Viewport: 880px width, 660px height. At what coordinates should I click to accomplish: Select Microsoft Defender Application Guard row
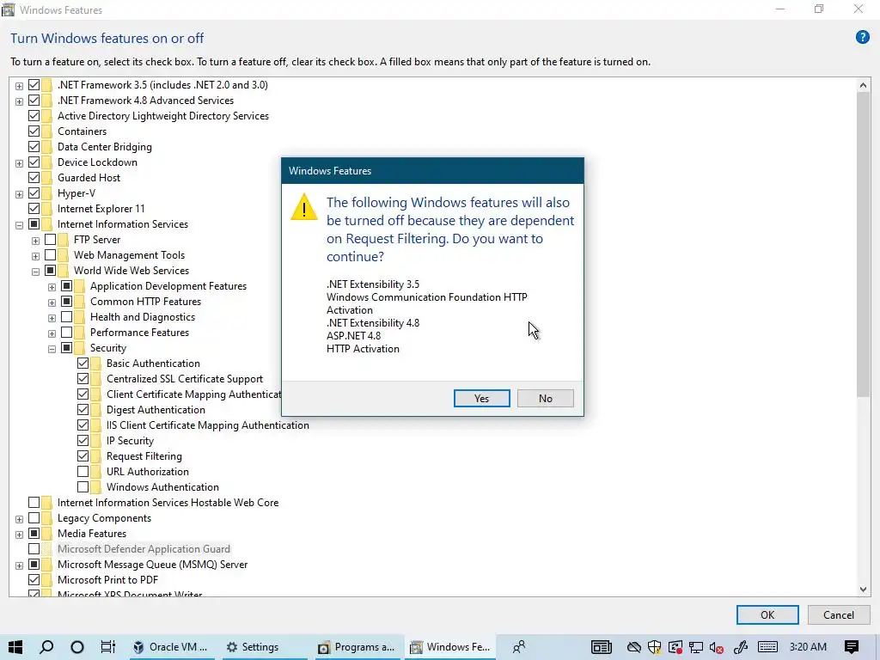pyautogui.click(x=144, y=549)
